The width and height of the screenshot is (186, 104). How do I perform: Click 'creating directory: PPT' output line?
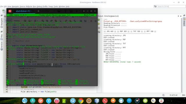pyautogui.click(x=115, y=48)
